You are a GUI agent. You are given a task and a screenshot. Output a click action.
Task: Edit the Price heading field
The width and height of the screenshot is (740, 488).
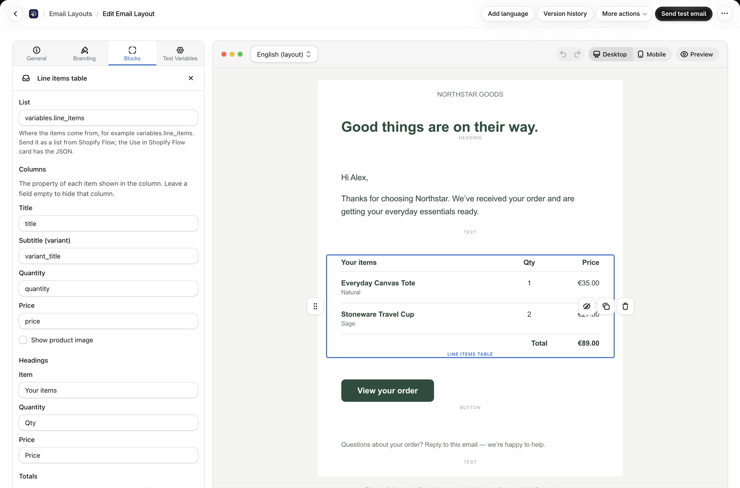click(x=108, y=455)
